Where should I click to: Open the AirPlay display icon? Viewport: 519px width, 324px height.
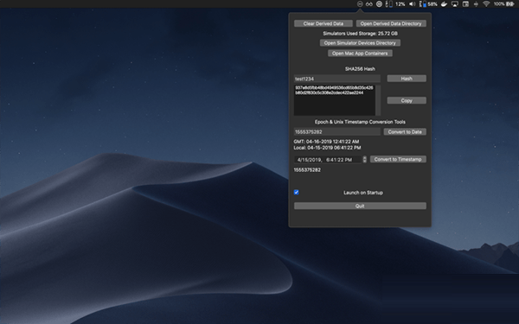point(455,4)
